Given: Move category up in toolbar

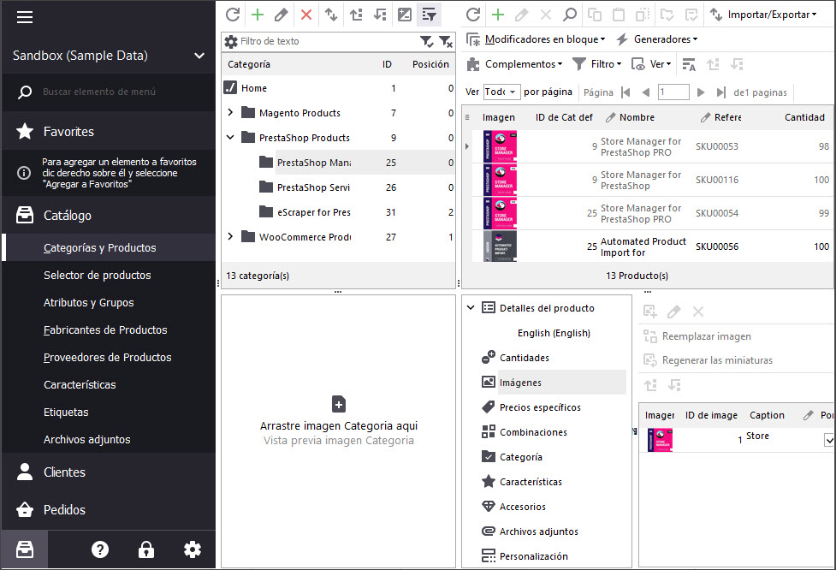Looking at the screenshot, I should [x=356, y=15].
